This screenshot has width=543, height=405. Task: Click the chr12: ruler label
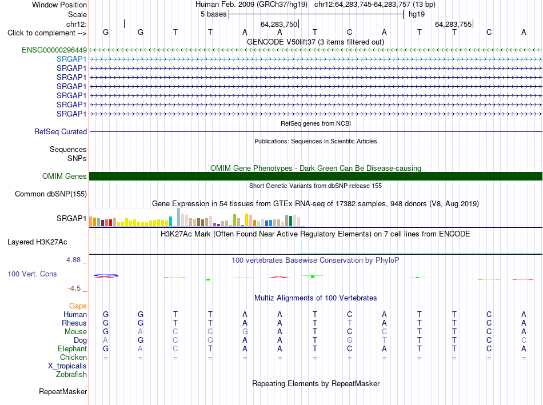pyautogui.click(x=77, y=24)
